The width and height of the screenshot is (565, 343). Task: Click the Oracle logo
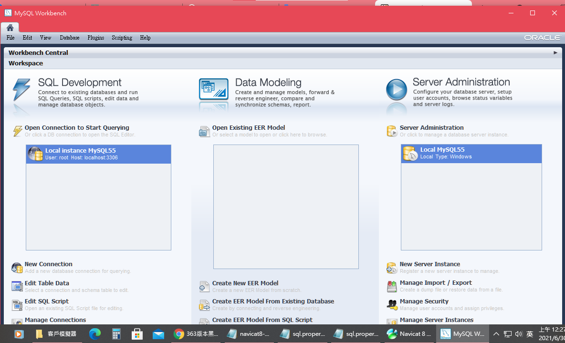pyautogui.click(x=542, y=38)
